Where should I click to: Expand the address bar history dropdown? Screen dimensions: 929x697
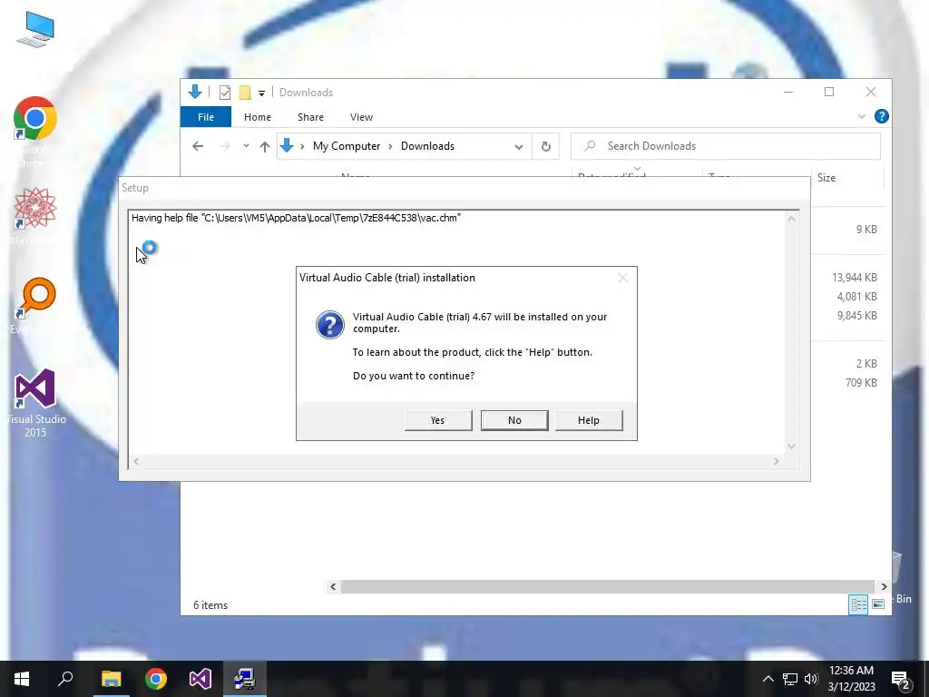click(x=518, y=146)
